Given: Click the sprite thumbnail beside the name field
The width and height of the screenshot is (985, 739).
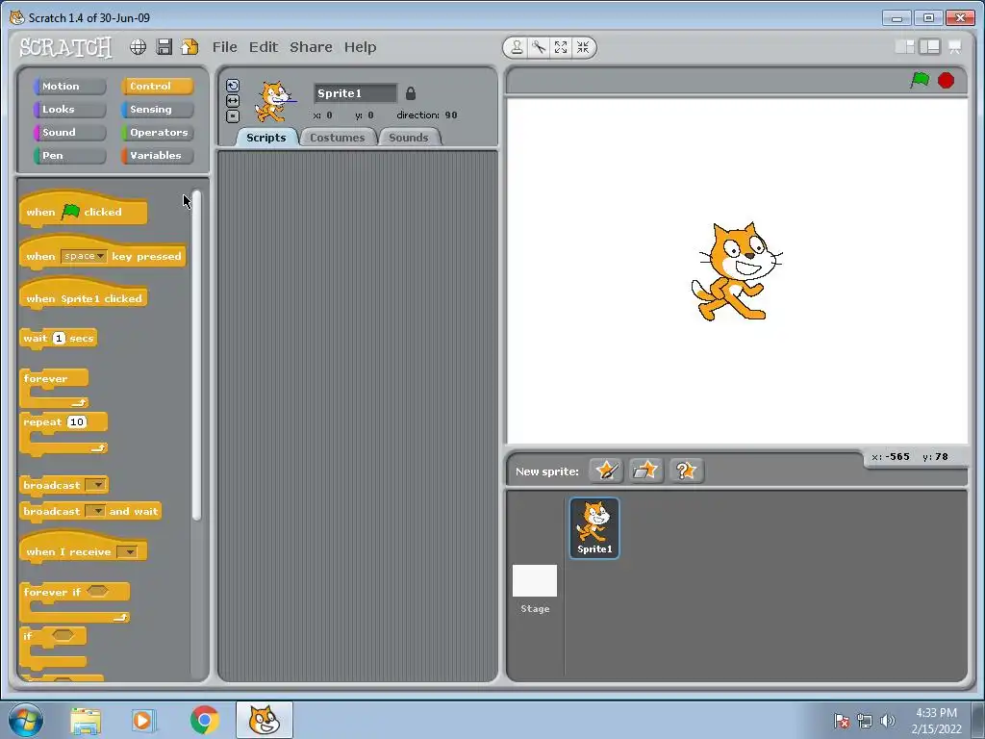Looking at the screenshot, I should 274,102.
